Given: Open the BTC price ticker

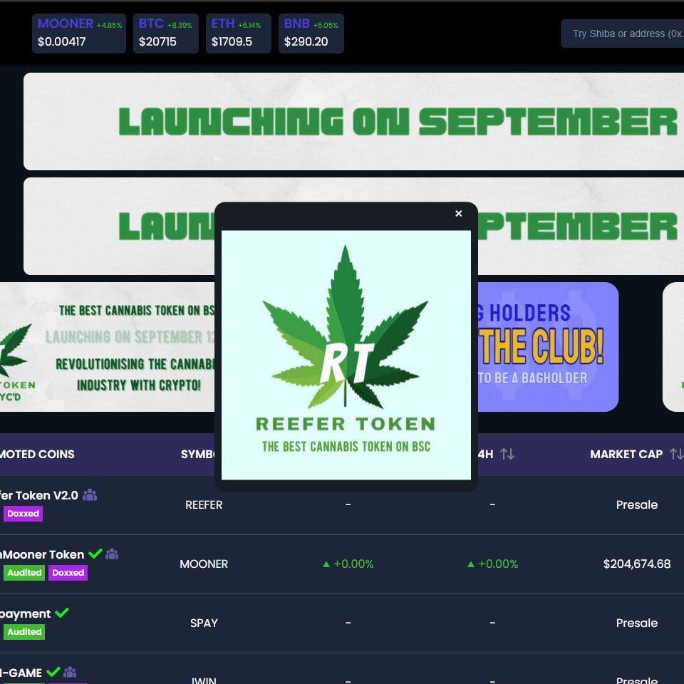Looking at the screenshot, I should (166, 33).
